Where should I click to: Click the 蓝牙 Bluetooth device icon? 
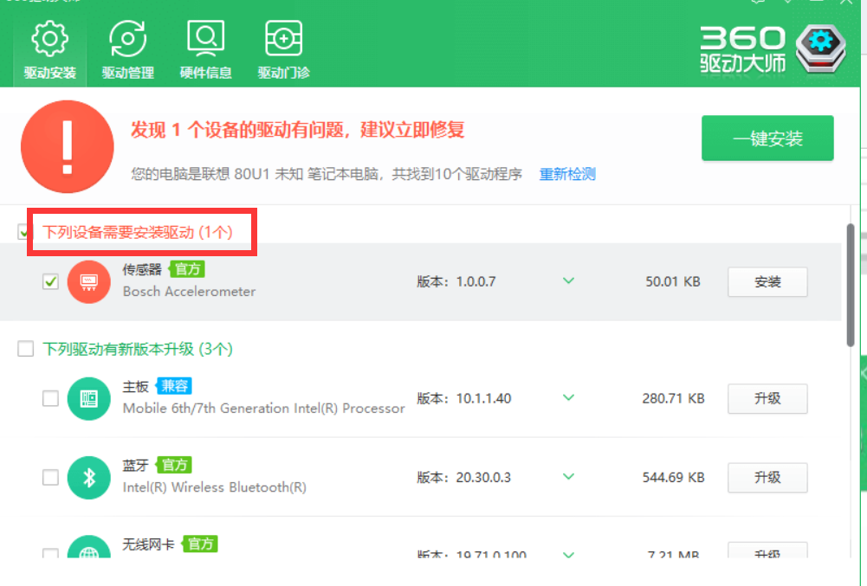click(89, 478)
